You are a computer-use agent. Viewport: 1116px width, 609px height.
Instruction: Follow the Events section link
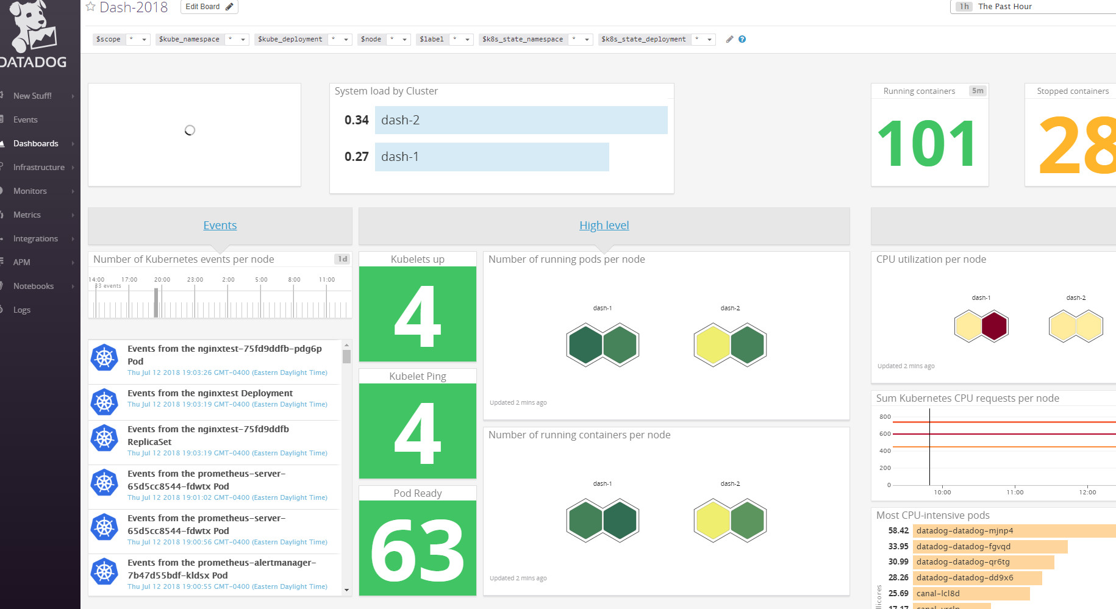(220, 226)
